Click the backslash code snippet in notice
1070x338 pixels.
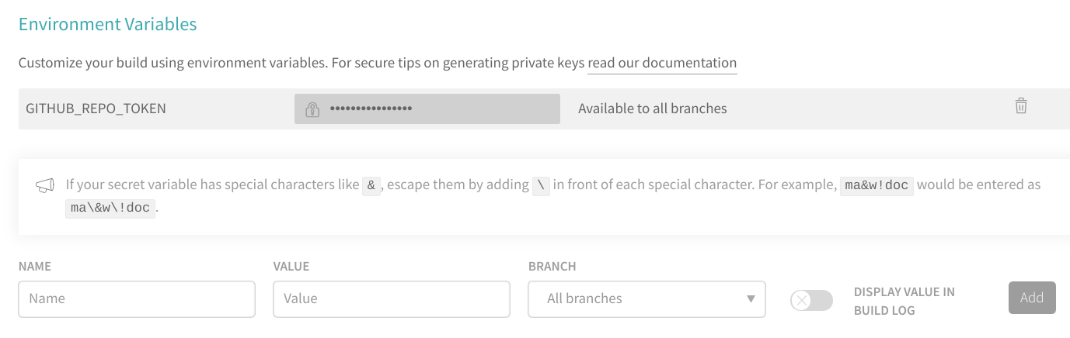(541, 185)
